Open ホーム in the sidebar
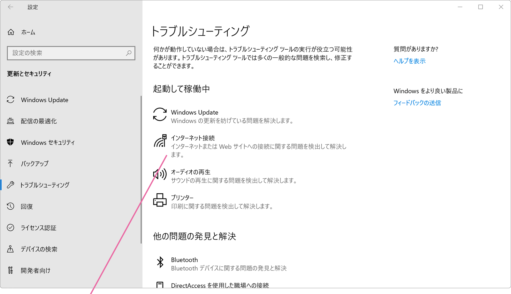This screenshot has width=511, height=294. point(28,32)
